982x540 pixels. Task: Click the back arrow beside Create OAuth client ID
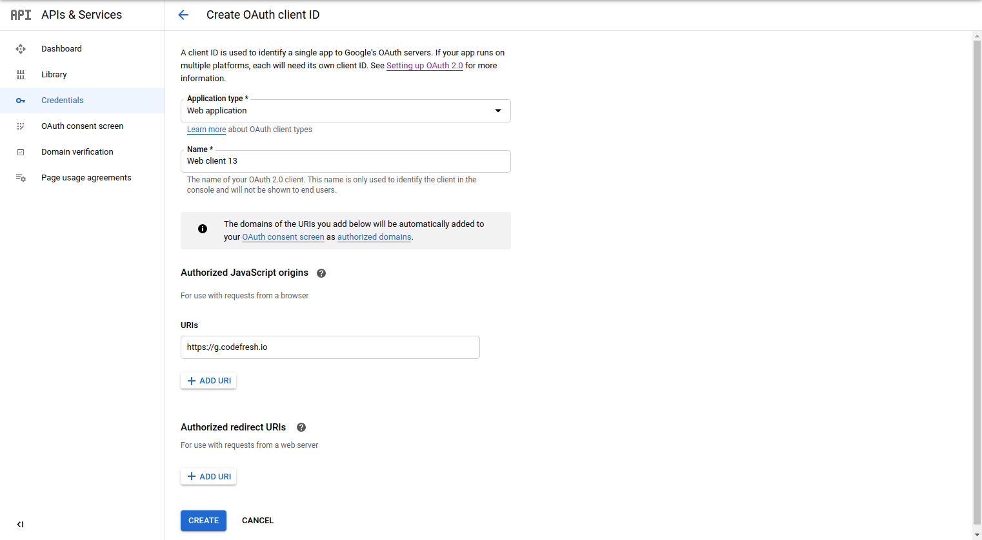coord(183,15)
